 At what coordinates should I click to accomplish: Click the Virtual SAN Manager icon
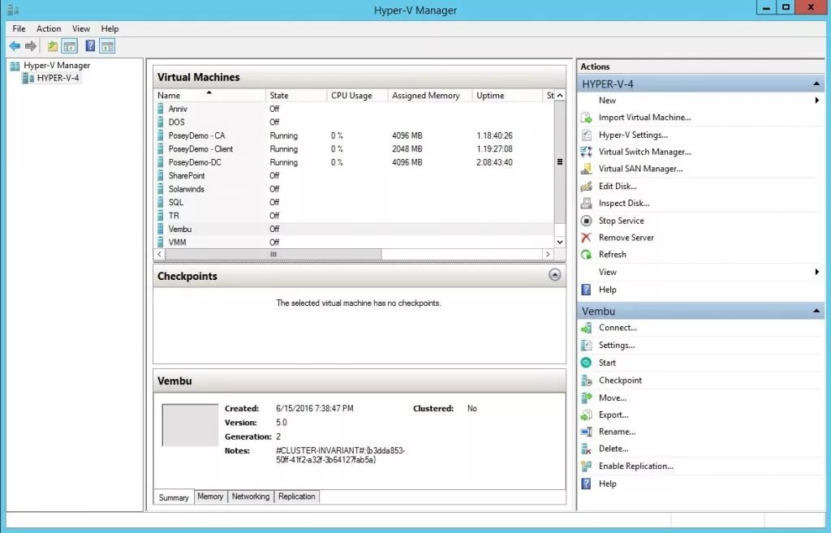coord(586,169)
